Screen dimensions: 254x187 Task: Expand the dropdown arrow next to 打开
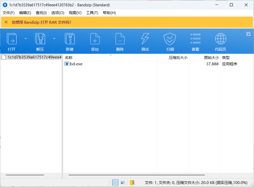click(26, 39)
